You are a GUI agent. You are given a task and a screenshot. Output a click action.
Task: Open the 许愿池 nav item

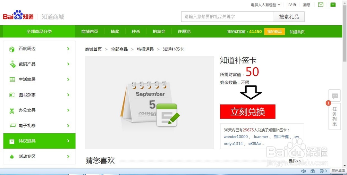pos(184,32)
